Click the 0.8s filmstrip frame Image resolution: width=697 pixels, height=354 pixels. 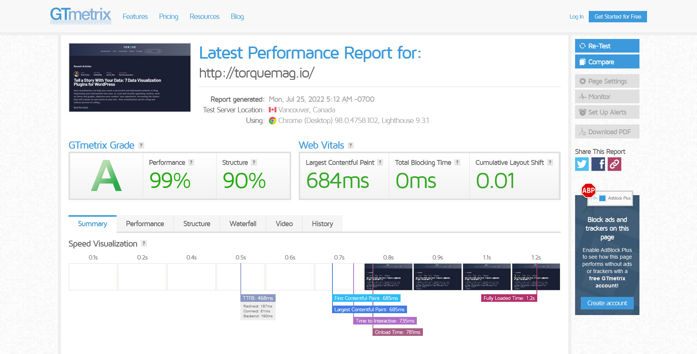(388, 277)
